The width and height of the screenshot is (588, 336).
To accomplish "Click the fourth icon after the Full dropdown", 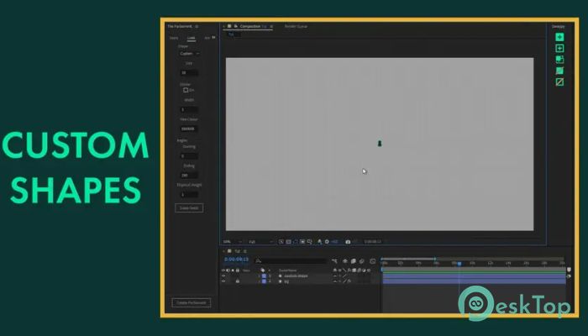I will [x=302, y=242].
